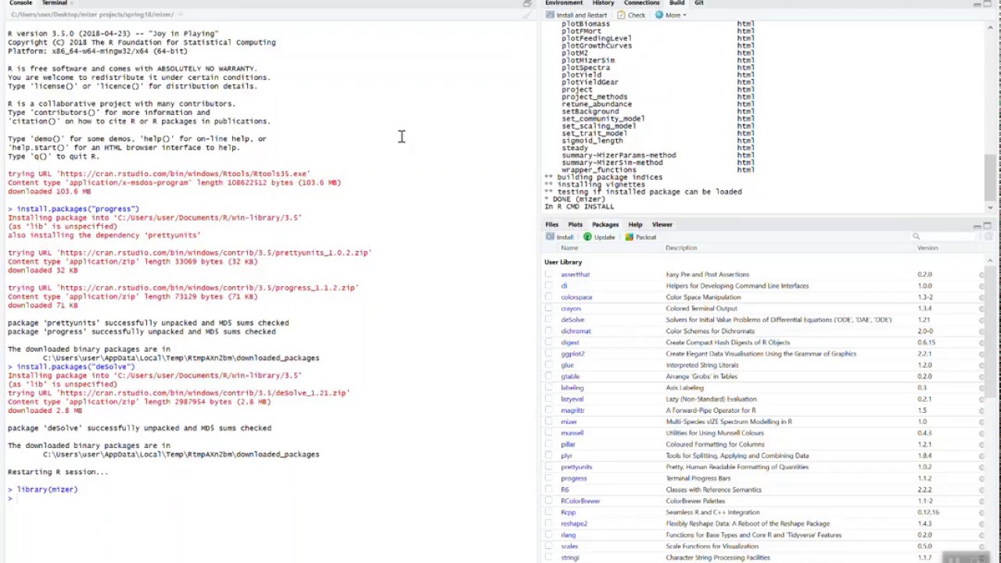Remove the cli package via its x icon
The width and height of the screenshot is (1001, 563).
coord(981,286)
